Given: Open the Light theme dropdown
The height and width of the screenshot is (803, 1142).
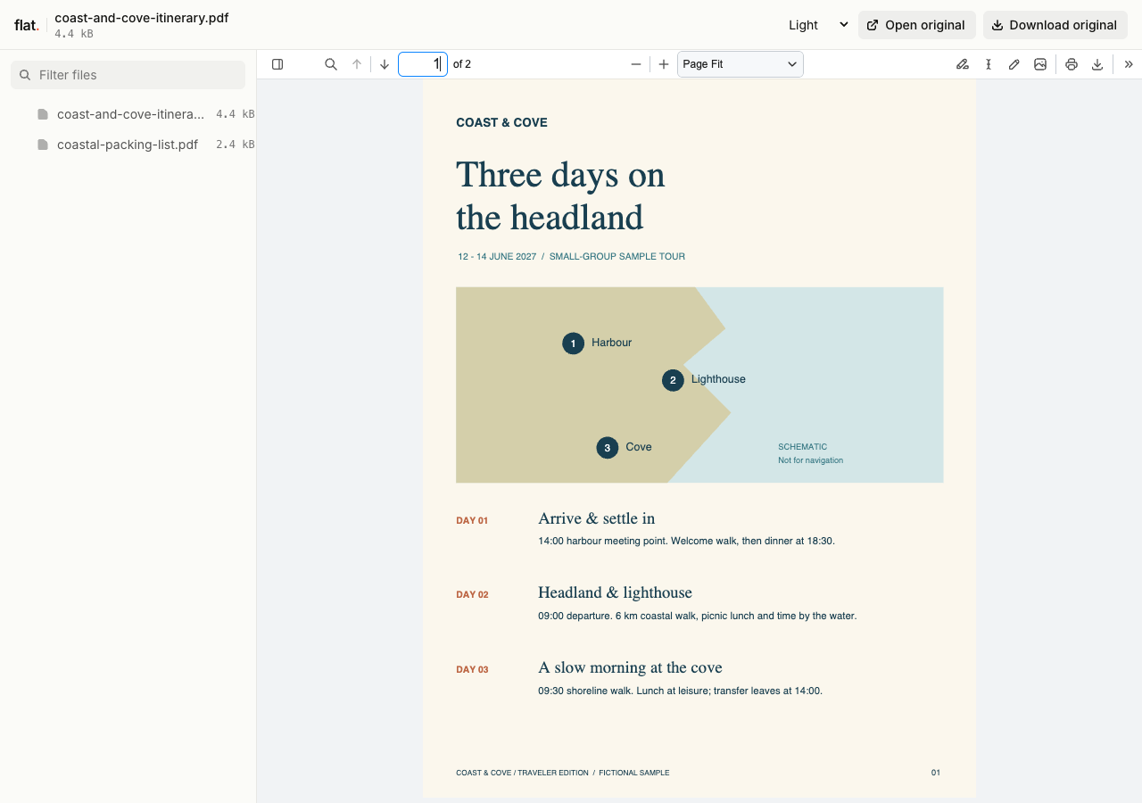Looking at the screenshot, I should [818, 25].
